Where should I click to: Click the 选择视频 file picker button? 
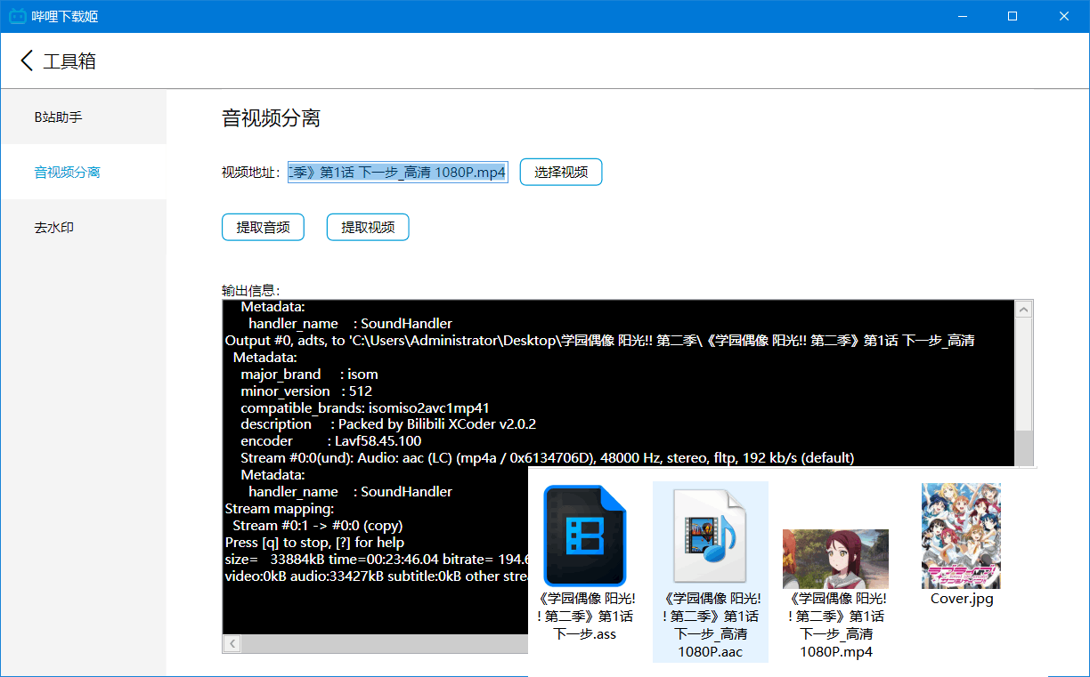pyautogui.click(x=560, y=172)
